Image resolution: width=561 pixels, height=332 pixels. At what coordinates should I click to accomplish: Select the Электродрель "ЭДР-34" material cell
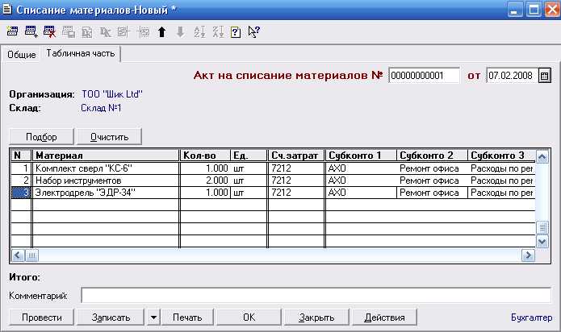coord(106,193)
